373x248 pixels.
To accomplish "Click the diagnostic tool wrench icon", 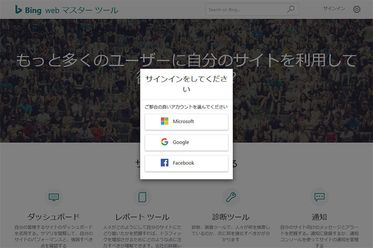I will click(230, 197).
